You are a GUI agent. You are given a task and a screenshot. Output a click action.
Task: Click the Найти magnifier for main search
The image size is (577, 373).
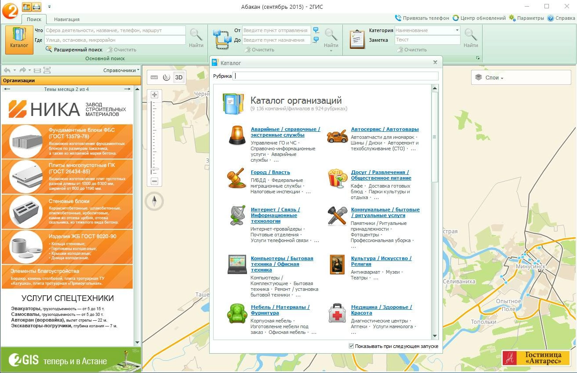[x=196, y=38]
